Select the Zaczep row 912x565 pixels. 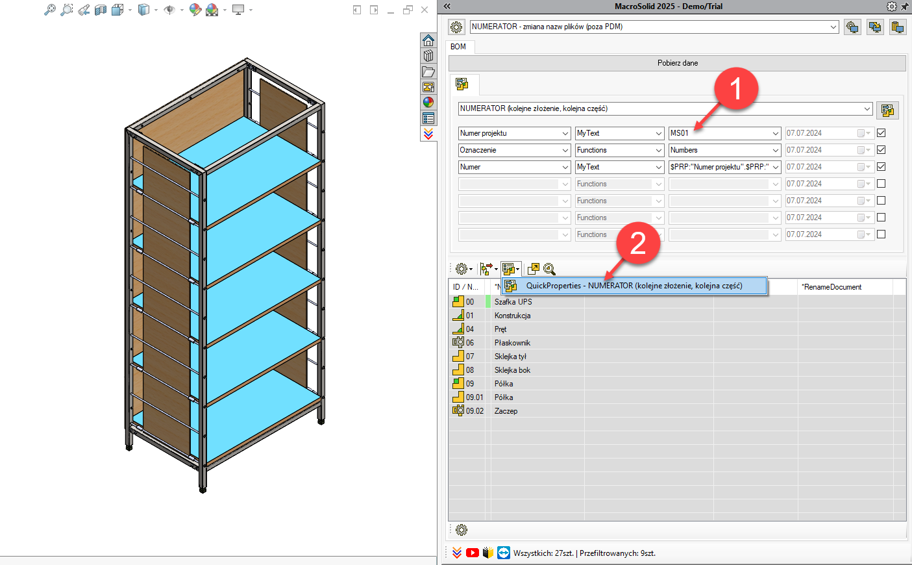tap(677, 411)
